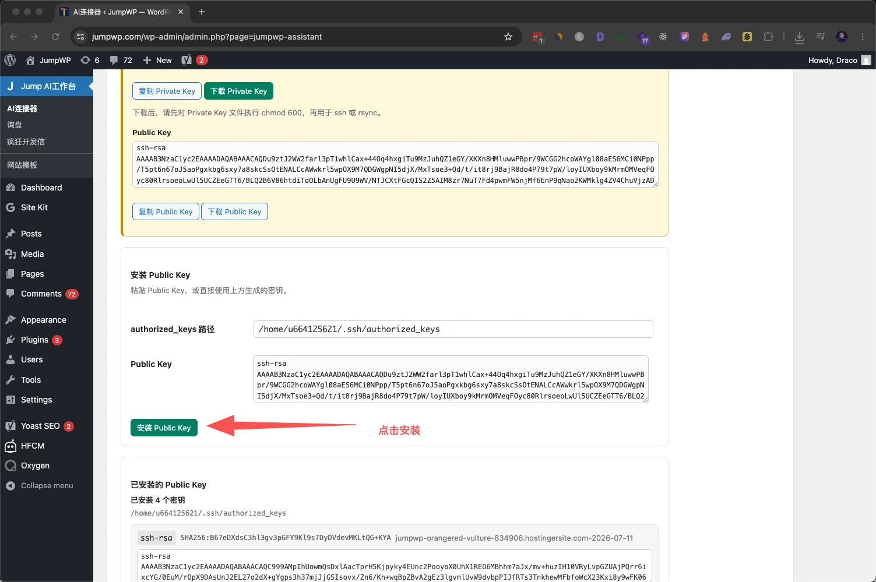Select the AI连接器 submenu item
The height and width of the screenshot is (582, 876).
(22, 108)
